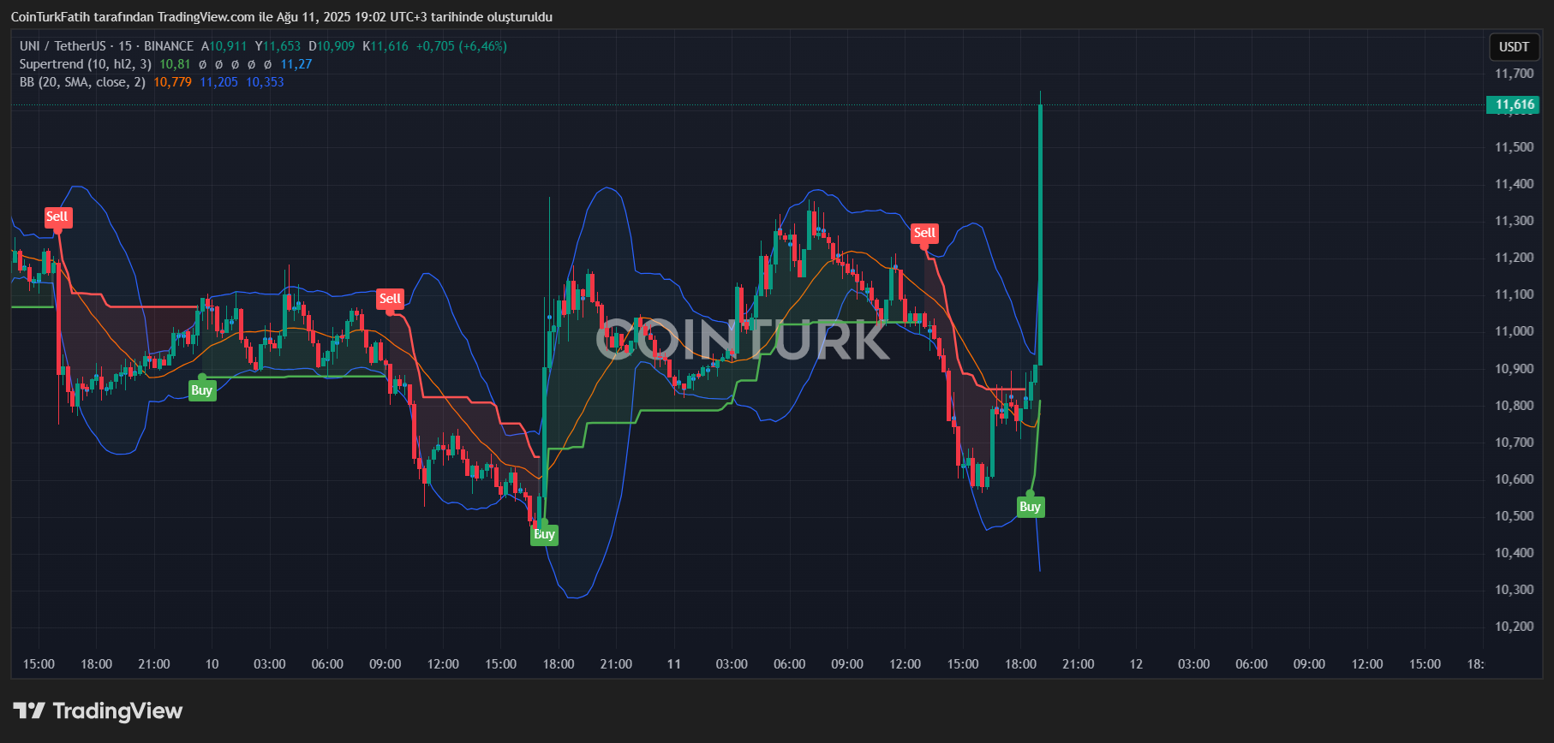Click the BB lower value 10,353
This screenshot has height=743, width=1554.
pos(265,82)
